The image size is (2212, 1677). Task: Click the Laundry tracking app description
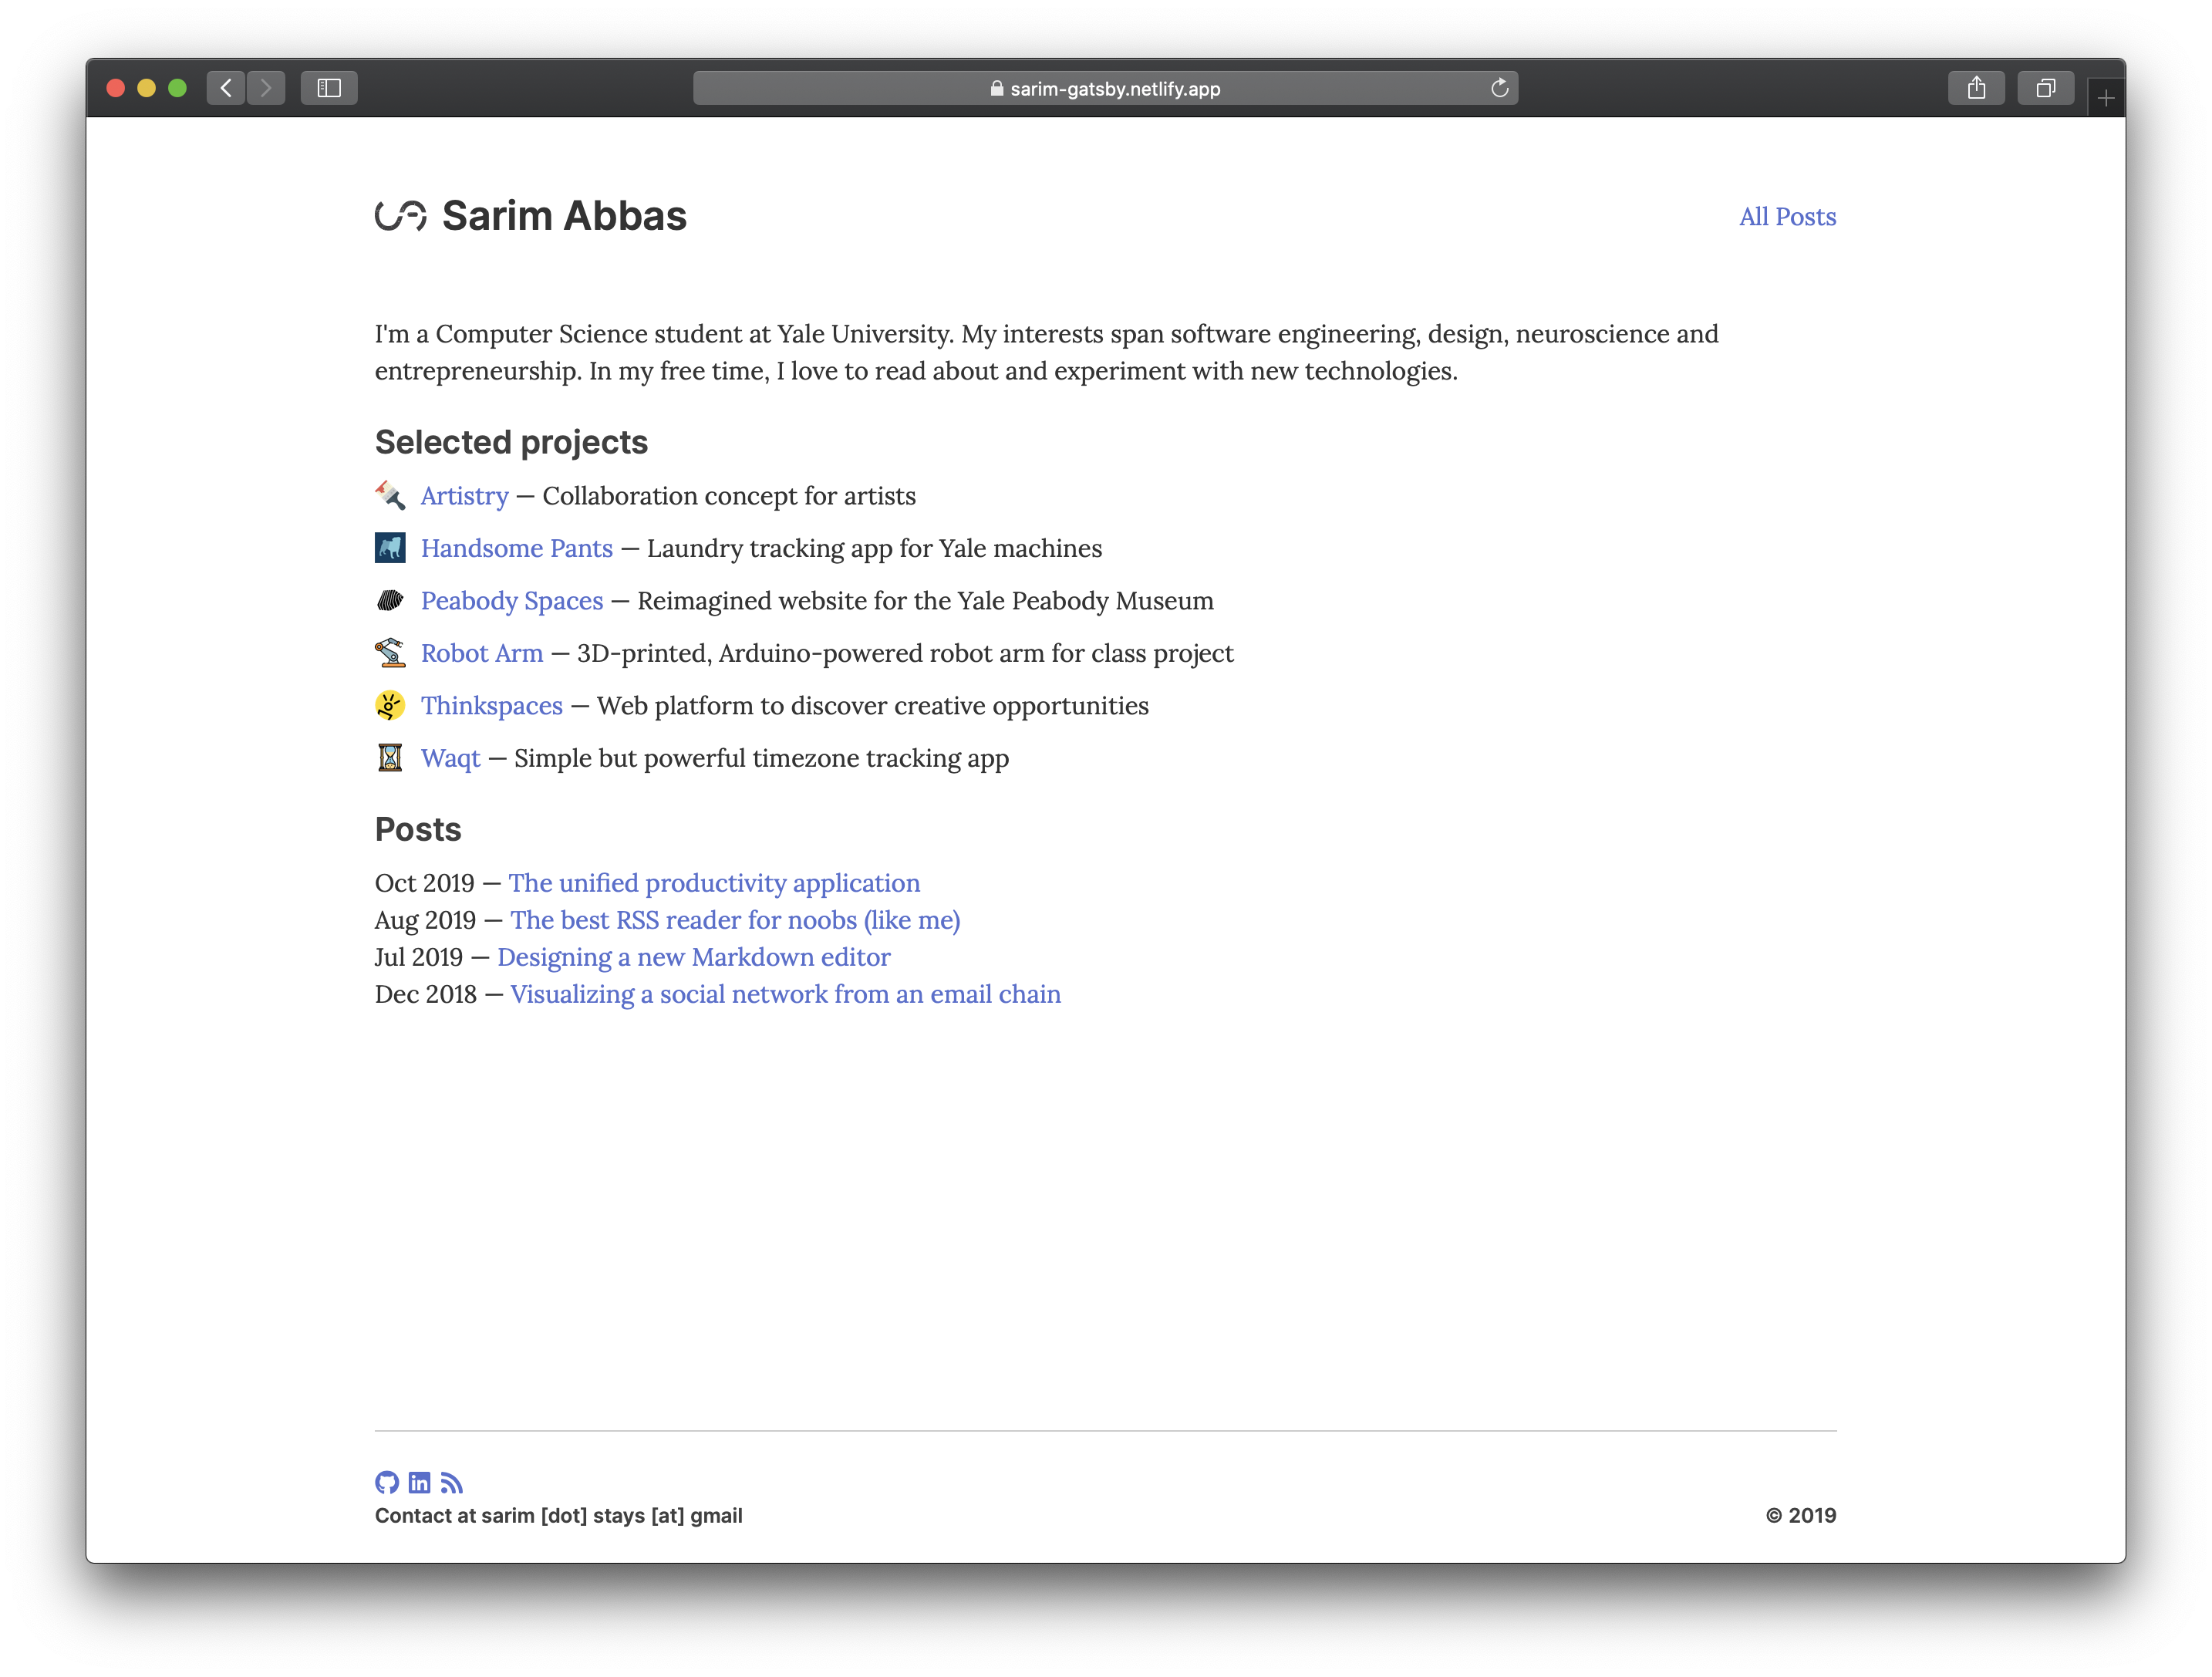(874, 548)
